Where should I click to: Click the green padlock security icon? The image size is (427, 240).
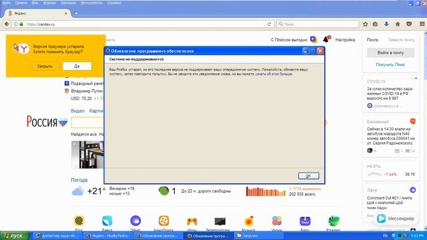coord(21,24)
